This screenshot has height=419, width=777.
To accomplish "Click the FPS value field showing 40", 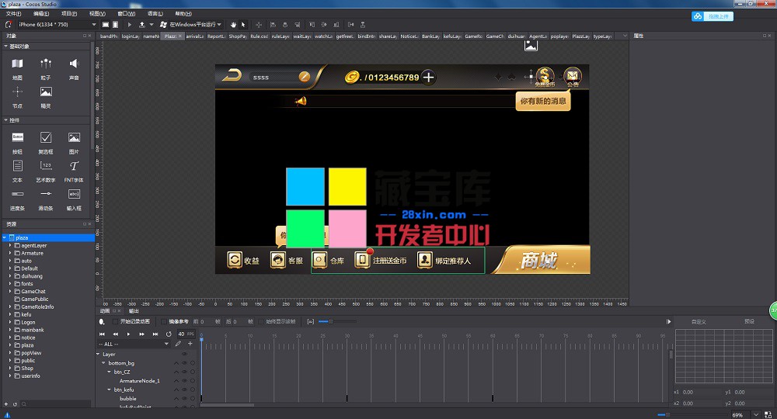I will (181, 334).
